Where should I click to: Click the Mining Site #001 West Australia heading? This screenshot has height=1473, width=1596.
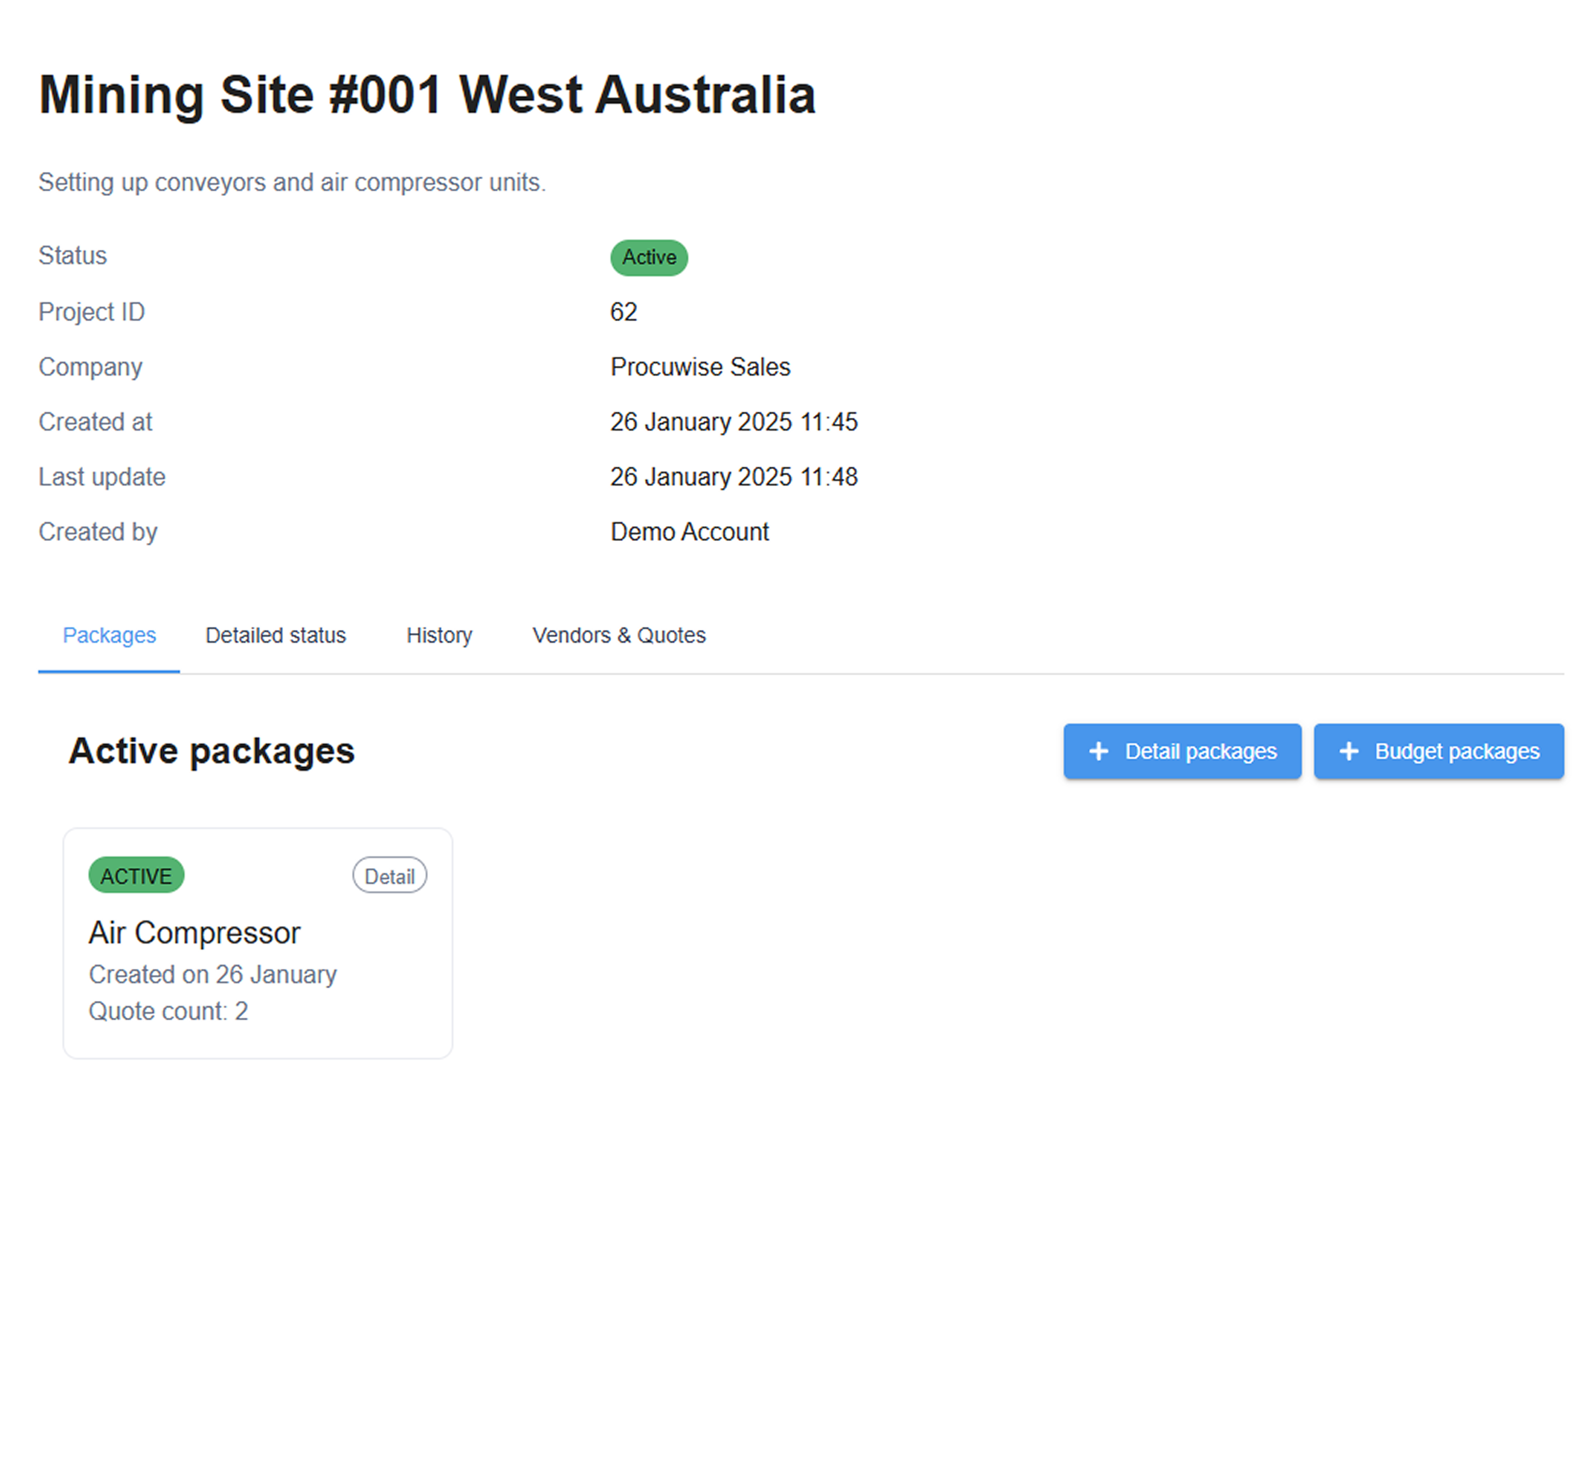tap(427, 95)
